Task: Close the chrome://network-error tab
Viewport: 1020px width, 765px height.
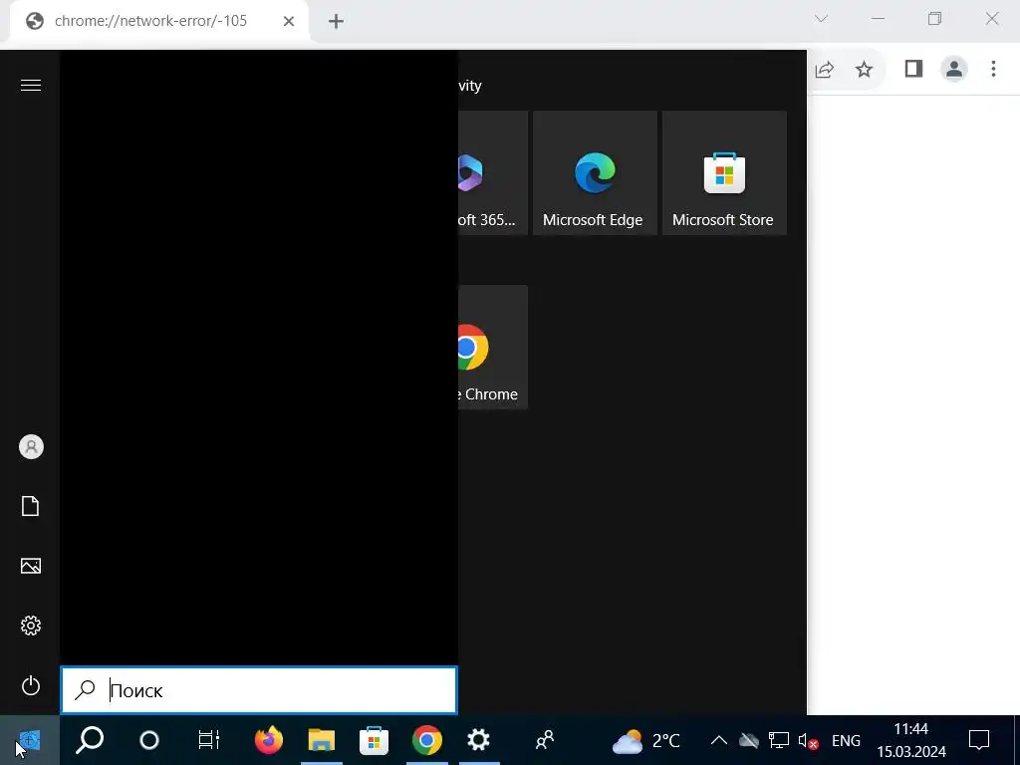Action: (x=289, y=21)
